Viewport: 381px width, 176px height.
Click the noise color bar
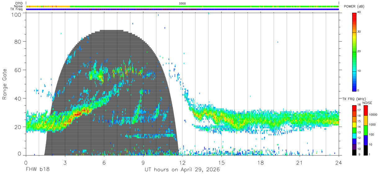point(365,130)
